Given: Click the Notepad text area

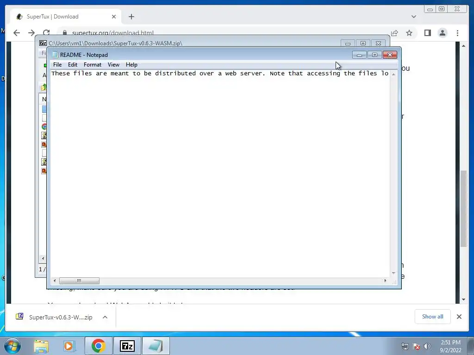Looking at the screenshot, I should pyautogui.click(x=220, y=174).
